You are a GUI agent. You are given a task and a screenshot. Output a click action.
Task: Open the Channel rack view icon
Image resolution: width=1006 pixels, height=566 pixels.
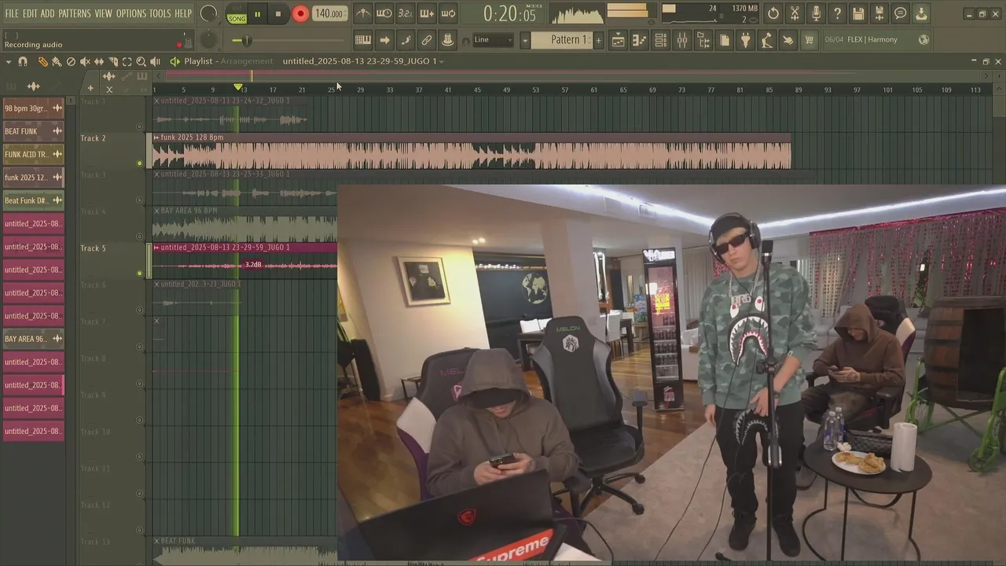coord(661,40)
